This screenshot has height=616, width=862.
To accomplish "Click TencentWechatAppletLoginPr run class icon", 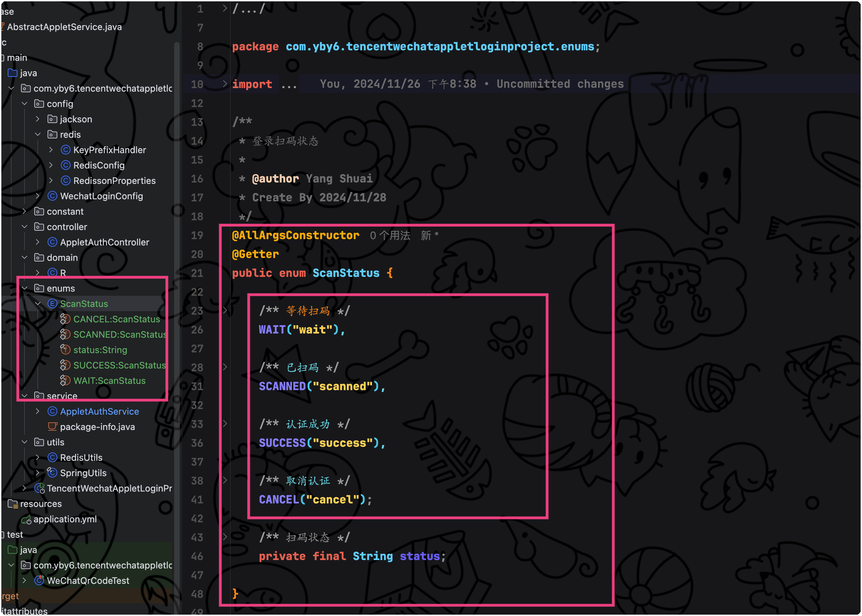I will tap(39, 488).
